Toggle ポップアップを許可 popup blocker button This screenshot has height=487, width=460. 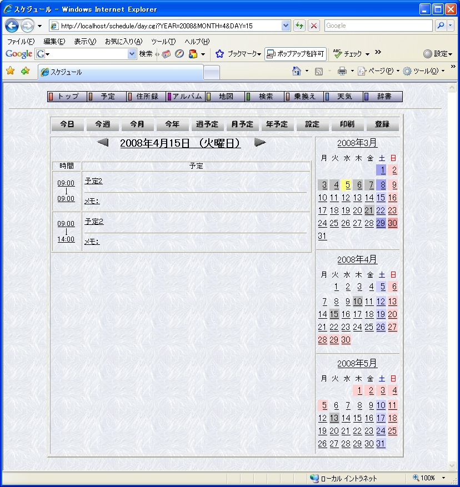point(295,54)
